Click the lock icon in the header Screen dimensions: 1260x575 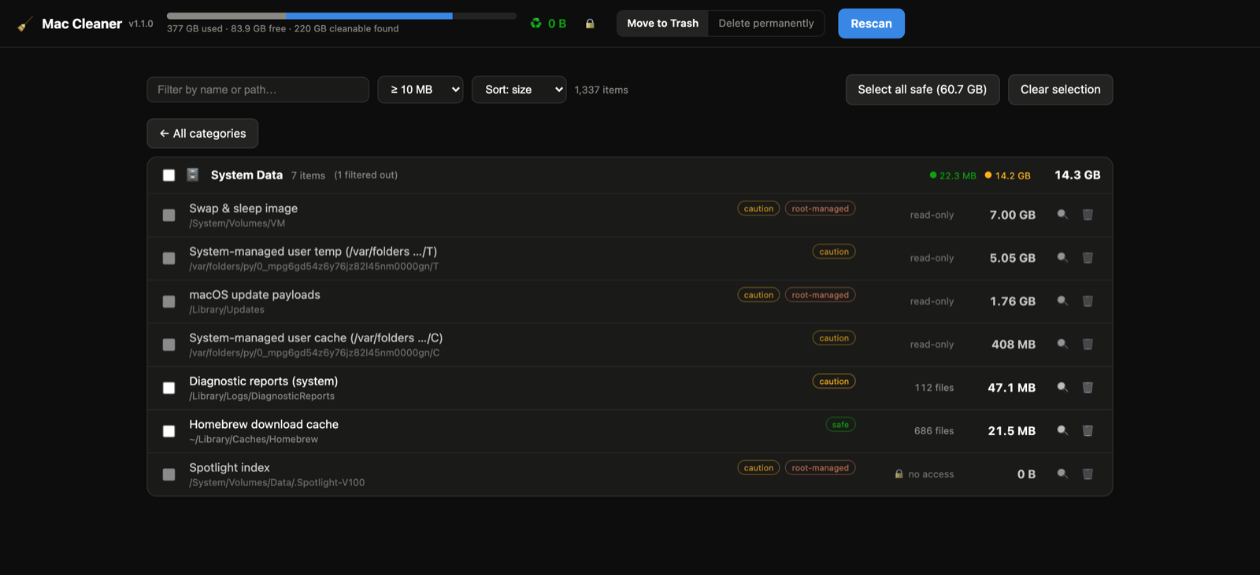coord(590,24)
